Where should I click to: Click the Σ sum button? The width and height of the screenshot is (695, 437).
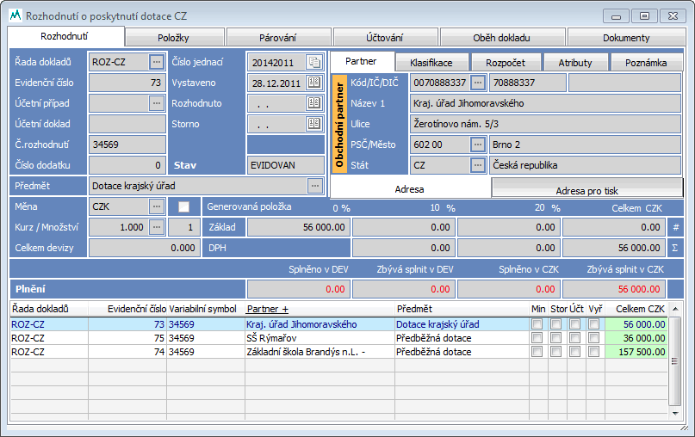click(676, 248)
